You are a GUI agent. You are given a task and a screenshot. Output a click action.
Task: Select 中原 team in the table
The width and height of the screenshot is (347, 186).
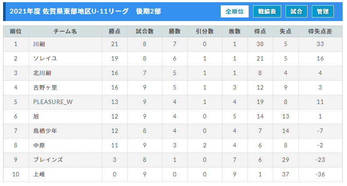pos(39,145)
